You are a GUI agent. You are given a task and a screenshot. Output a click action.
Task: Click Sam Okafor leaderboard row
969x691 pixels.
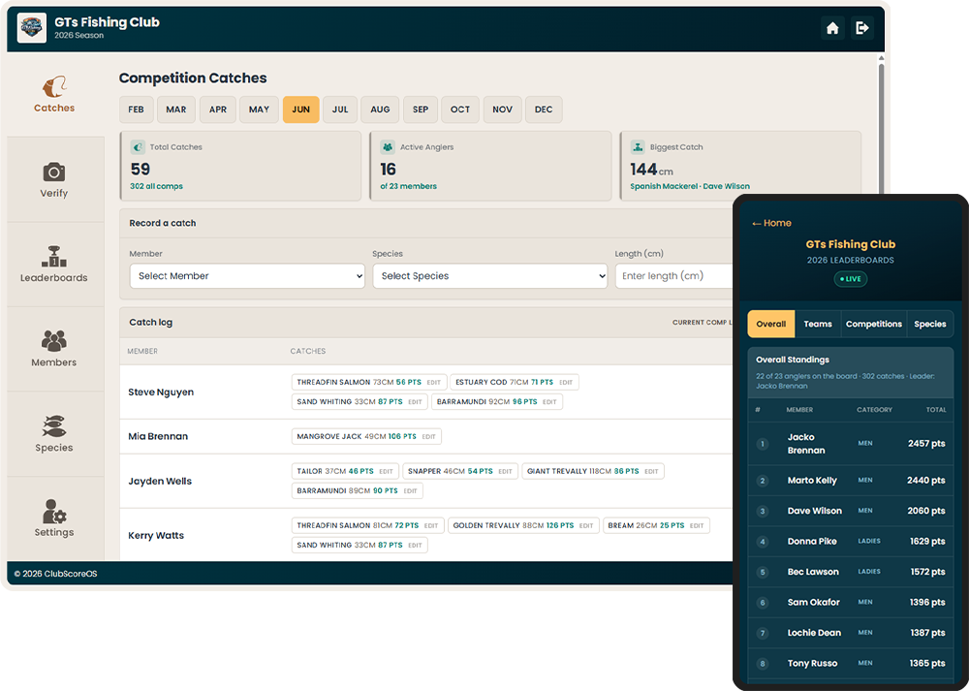851,602
